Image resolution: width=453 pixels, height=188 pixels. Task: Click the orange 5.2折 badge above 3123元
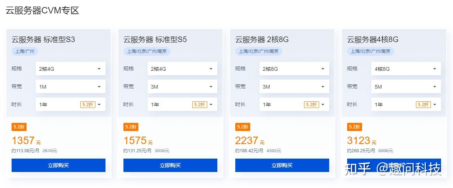pyautogui.click(x=354, y=127)
